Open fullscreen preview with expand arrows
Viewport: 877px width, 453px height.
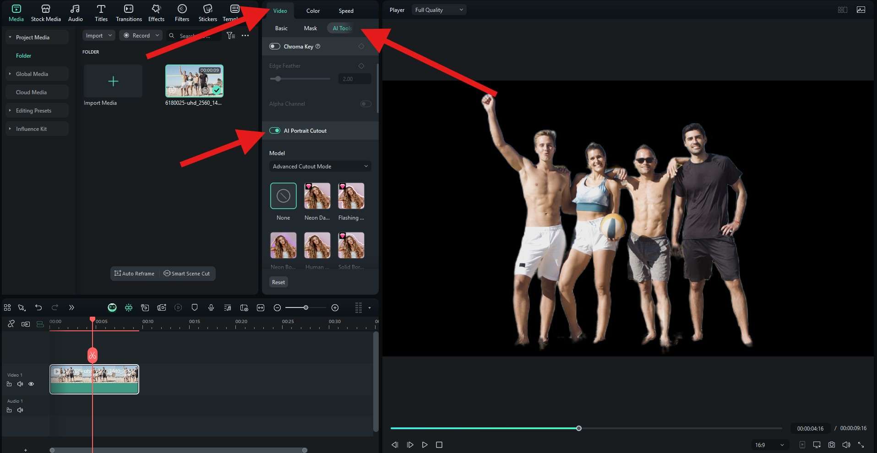click(x=861, y=445)
